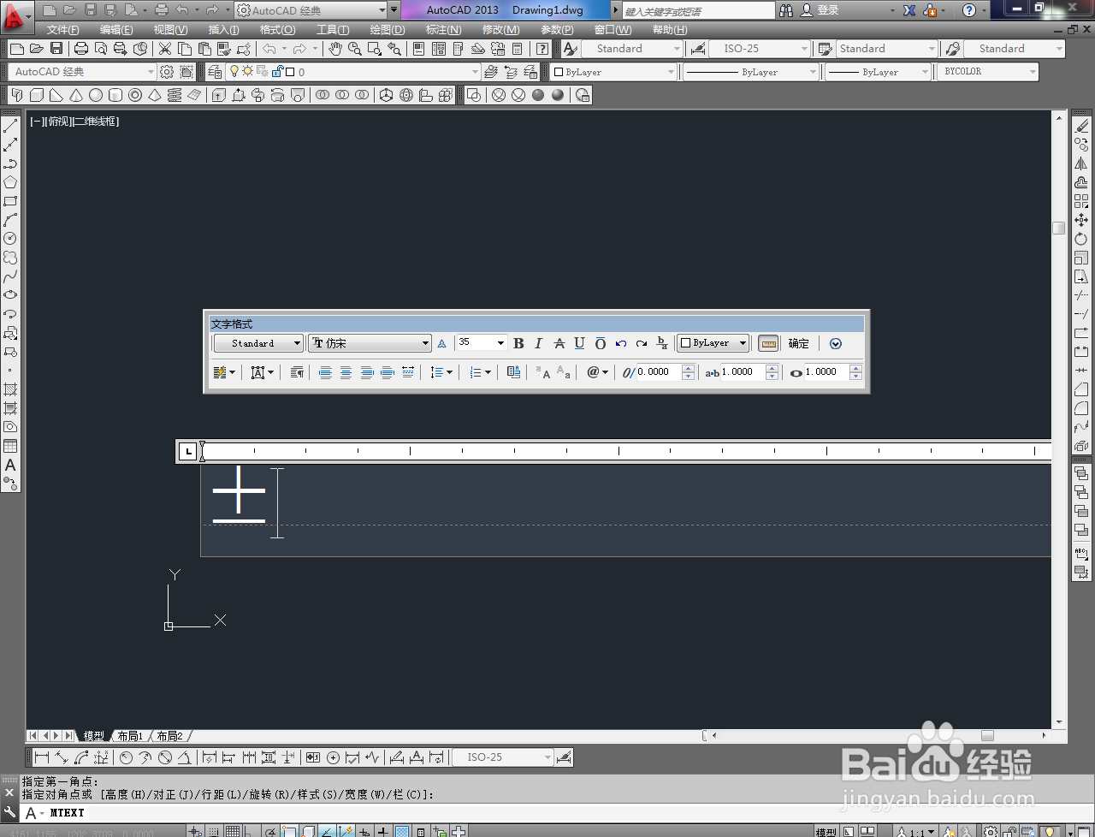Select the Line tool in draw toolbar

click(x=10, y=126)
